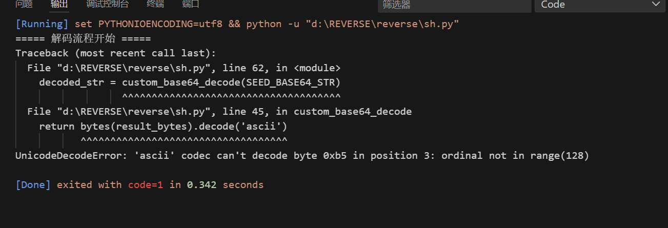Switch to the 问题 tab
Image resolution: width=668 pixels, height=228 pixels.
[24, 4]
